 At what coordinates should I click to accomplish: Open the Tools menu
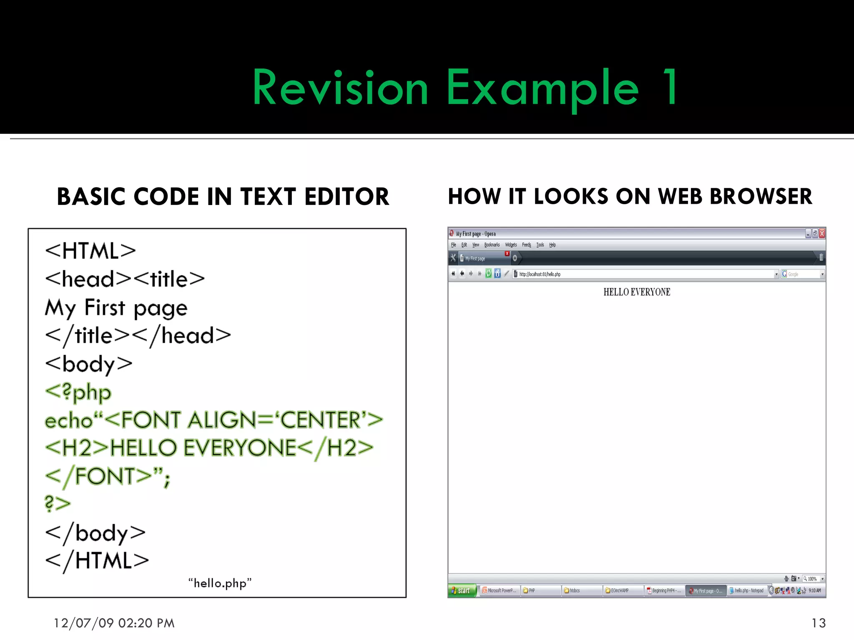point(540,245)
